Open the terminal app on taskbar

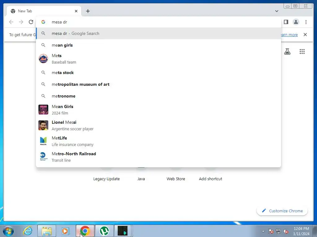tap(123, 231)
